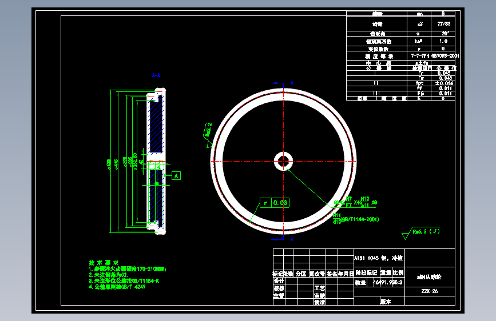Select the 77/83 tooth count cell
Viewport: 496px width, 321px height.
[443, 23]
